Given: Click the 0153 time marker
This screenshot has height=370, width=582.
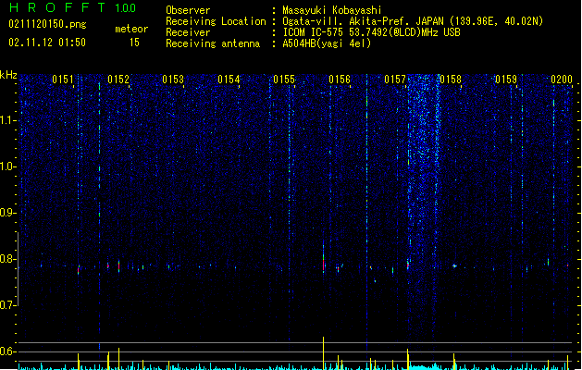Looking at the screenshot, I should pyautogui.click(x=173, y=80).
